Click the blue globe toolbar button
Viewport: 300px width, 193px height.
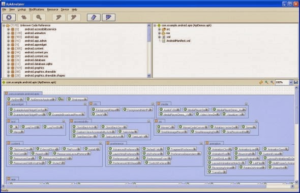[9, 17]
